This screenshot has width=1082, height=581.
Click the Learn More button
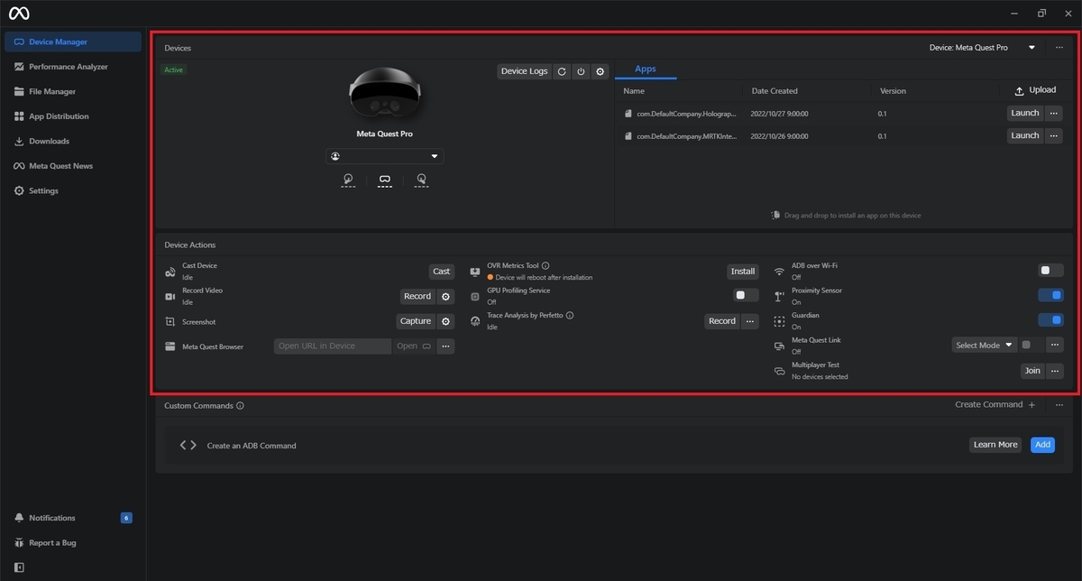point(995,445)
